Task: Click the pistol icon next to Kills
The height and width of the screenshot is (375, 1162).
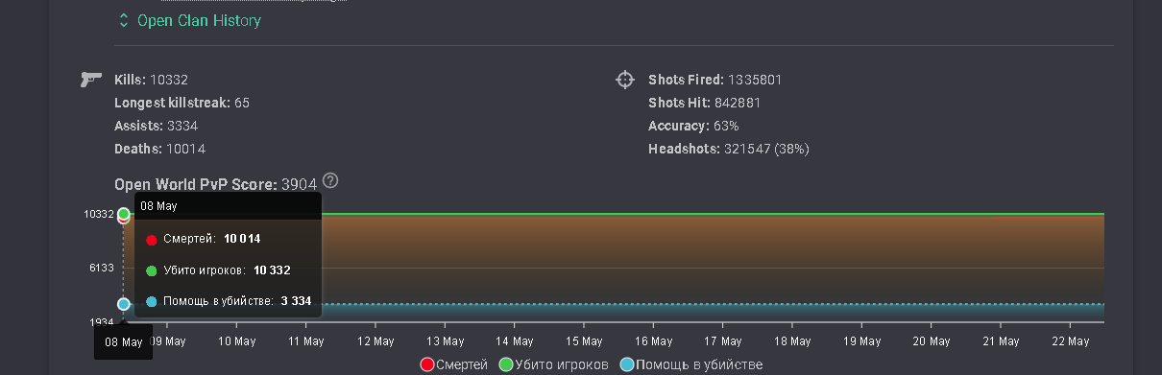Action: (x=91, y=80)
